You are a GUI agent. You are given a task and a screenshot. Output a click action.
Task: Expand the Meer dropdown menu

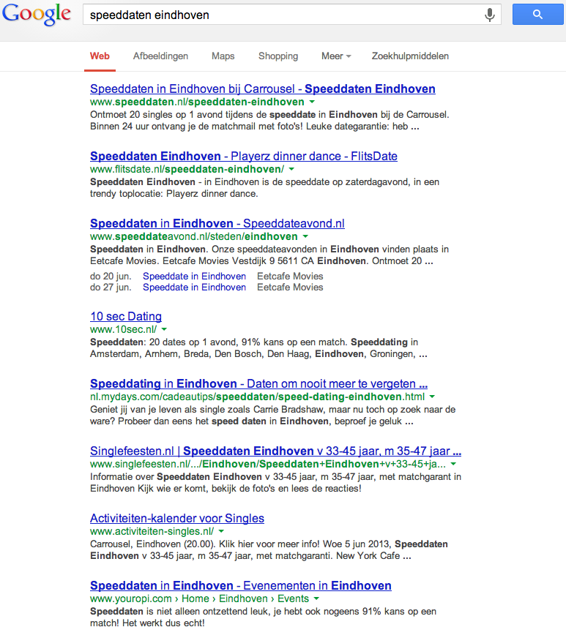point(336,56)
